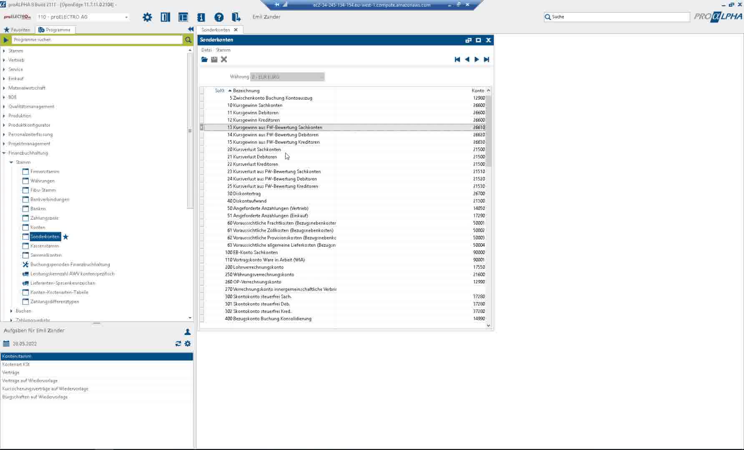Screen dimensions: 744x450
Task: Select row 200 Lohnverrechnungskonto
Action: [x=344, y=267]
